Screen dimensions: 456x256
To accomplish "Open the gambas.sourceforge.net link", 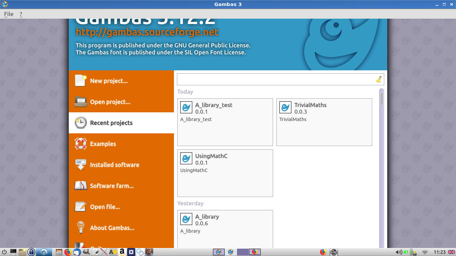I will click(x=147, y=32).
